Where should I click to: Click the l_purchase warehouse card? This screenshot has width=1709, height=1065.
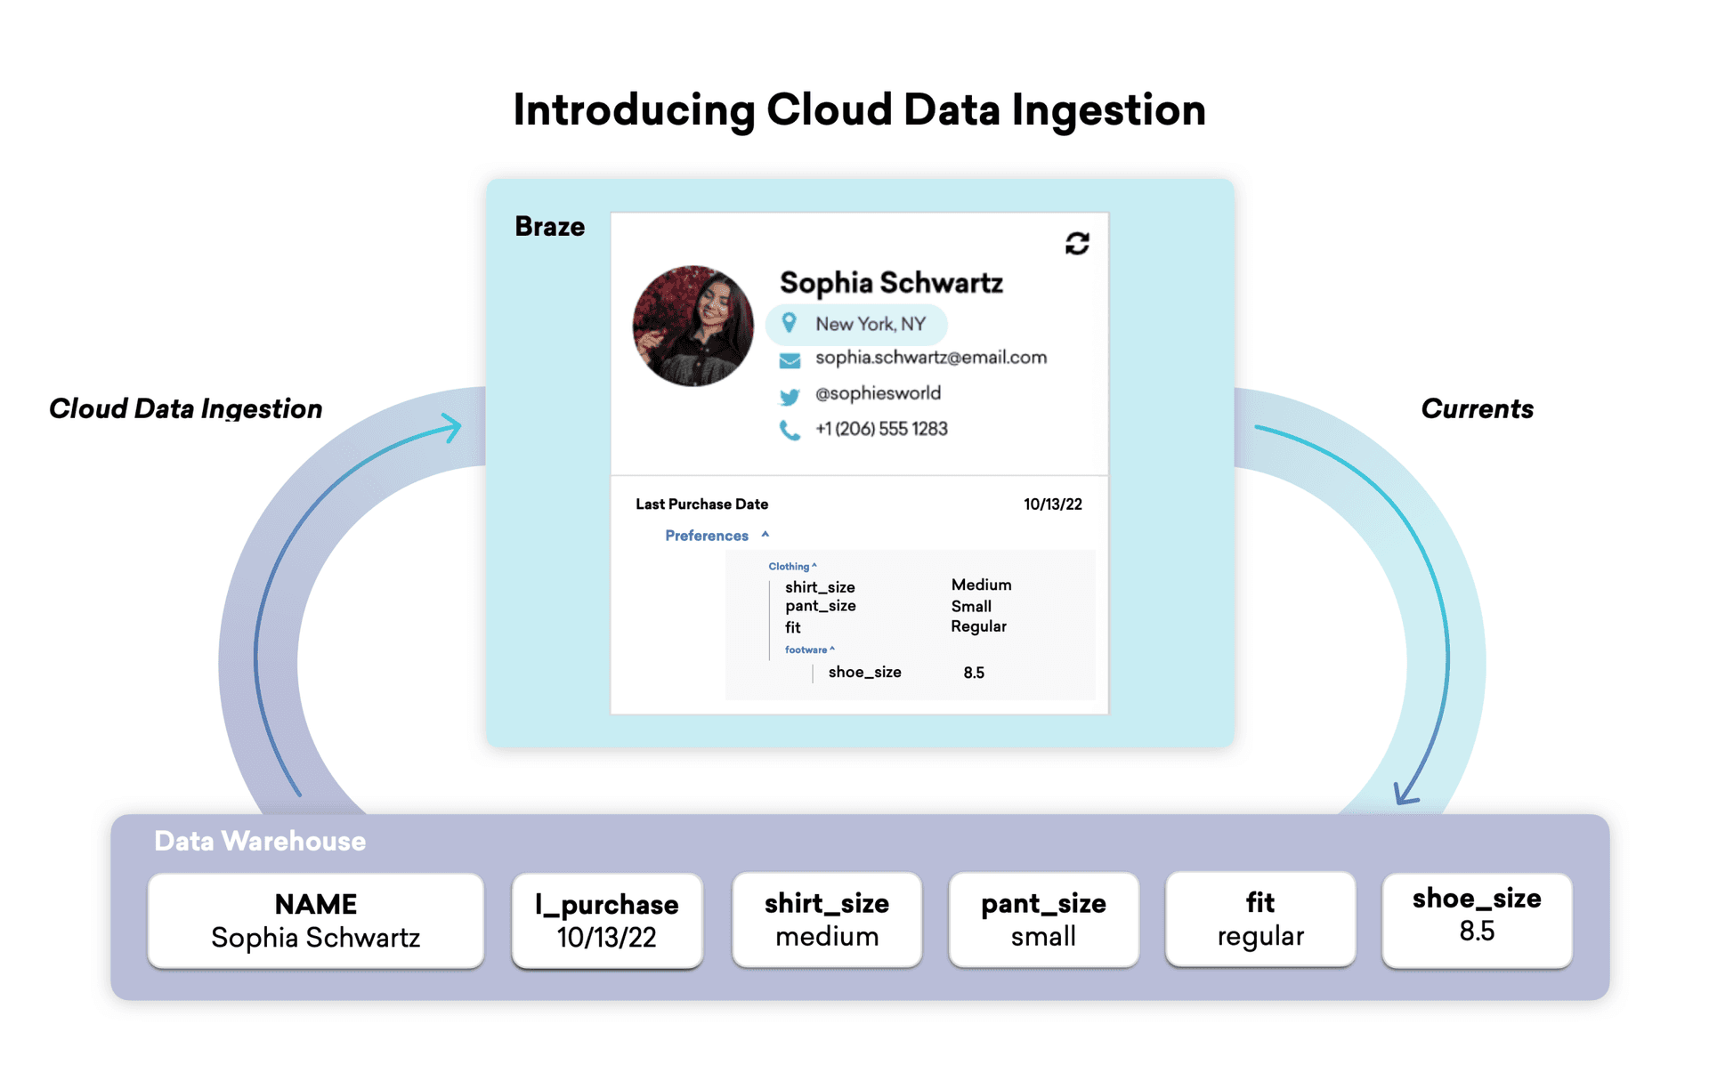pyautogui.click(x=607, y=920)
